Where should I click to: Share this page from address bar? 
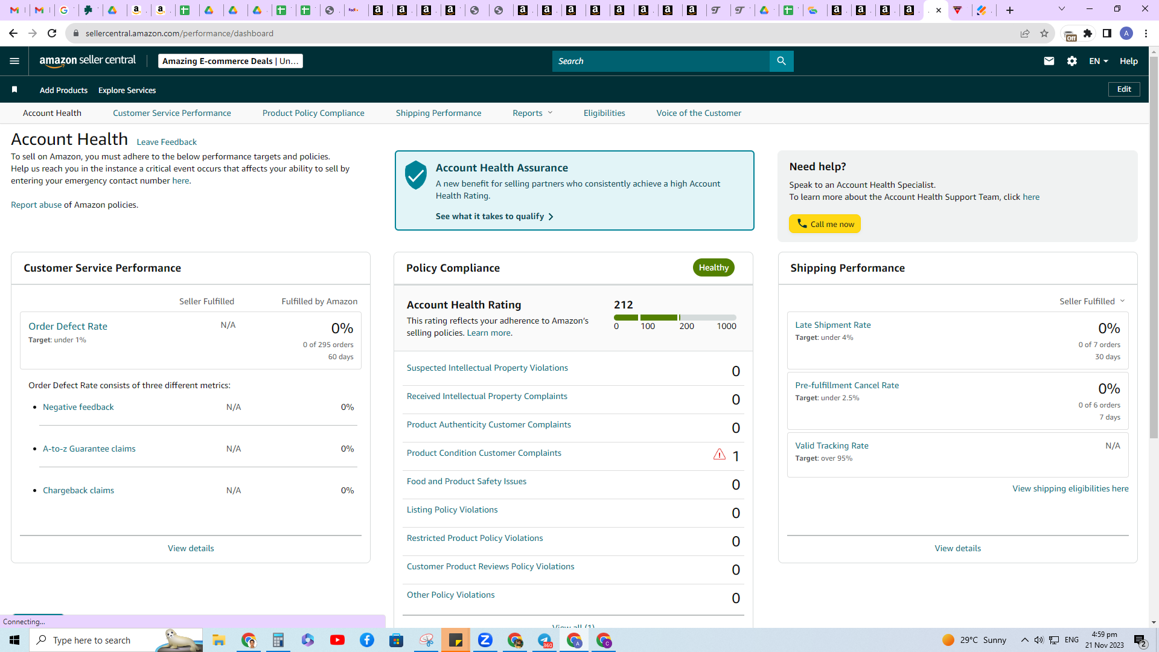point(1024,33)
